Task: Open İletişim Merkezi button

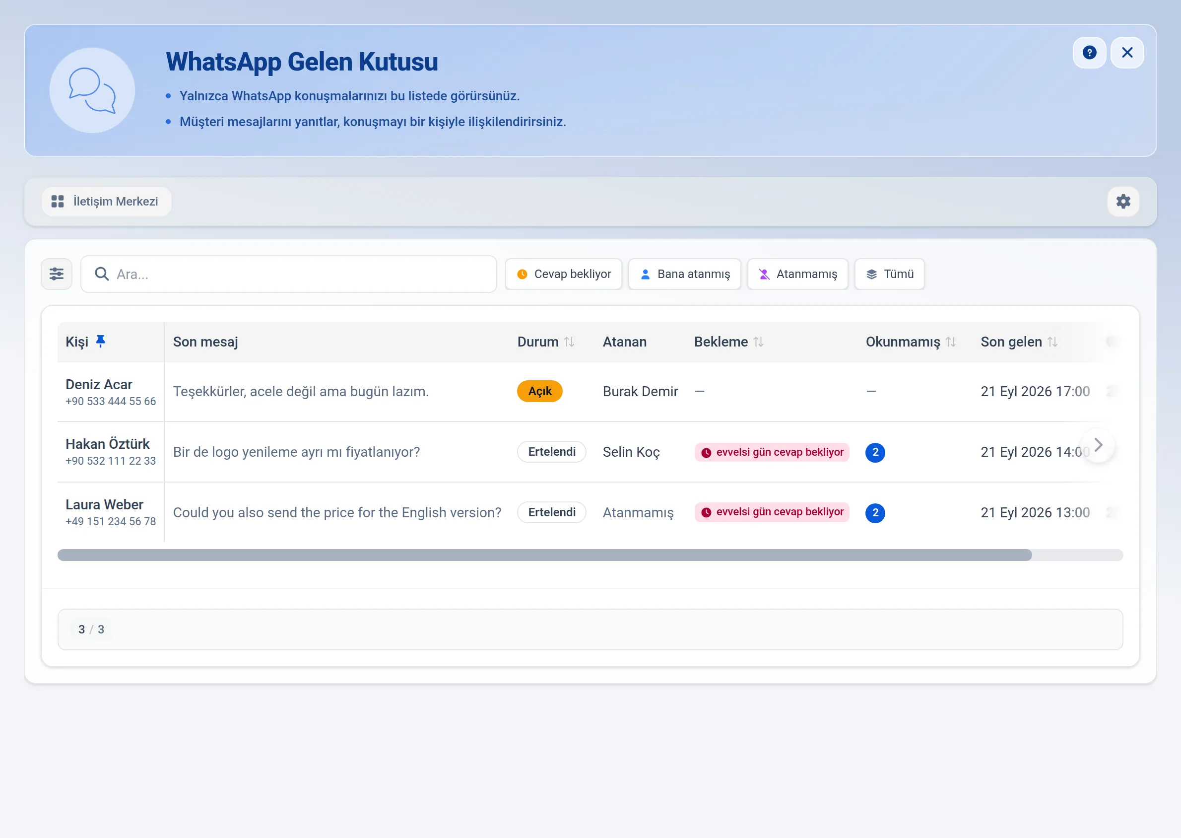Action: 106,201
